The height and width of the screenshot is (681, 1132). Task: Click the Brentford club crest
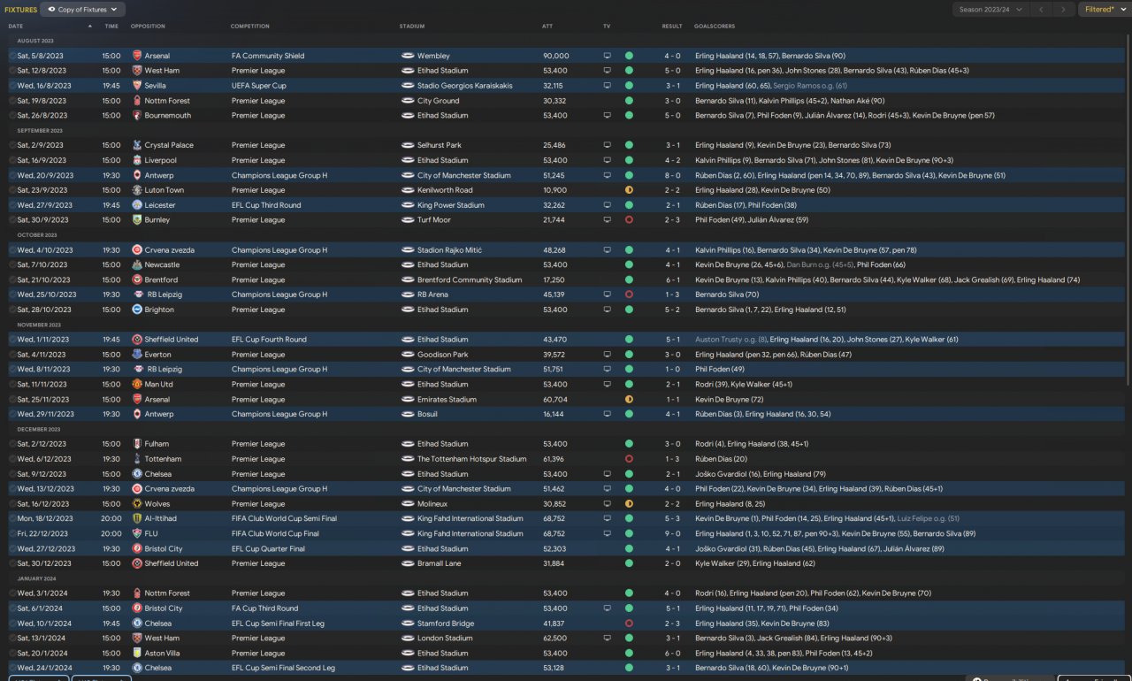coord(137,279)
